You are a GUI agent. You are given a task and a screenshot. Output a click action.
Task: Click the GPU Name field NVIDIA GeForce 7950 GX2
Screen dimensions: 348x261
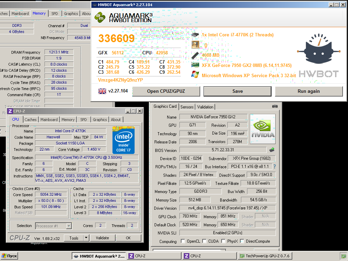(213, 117)
